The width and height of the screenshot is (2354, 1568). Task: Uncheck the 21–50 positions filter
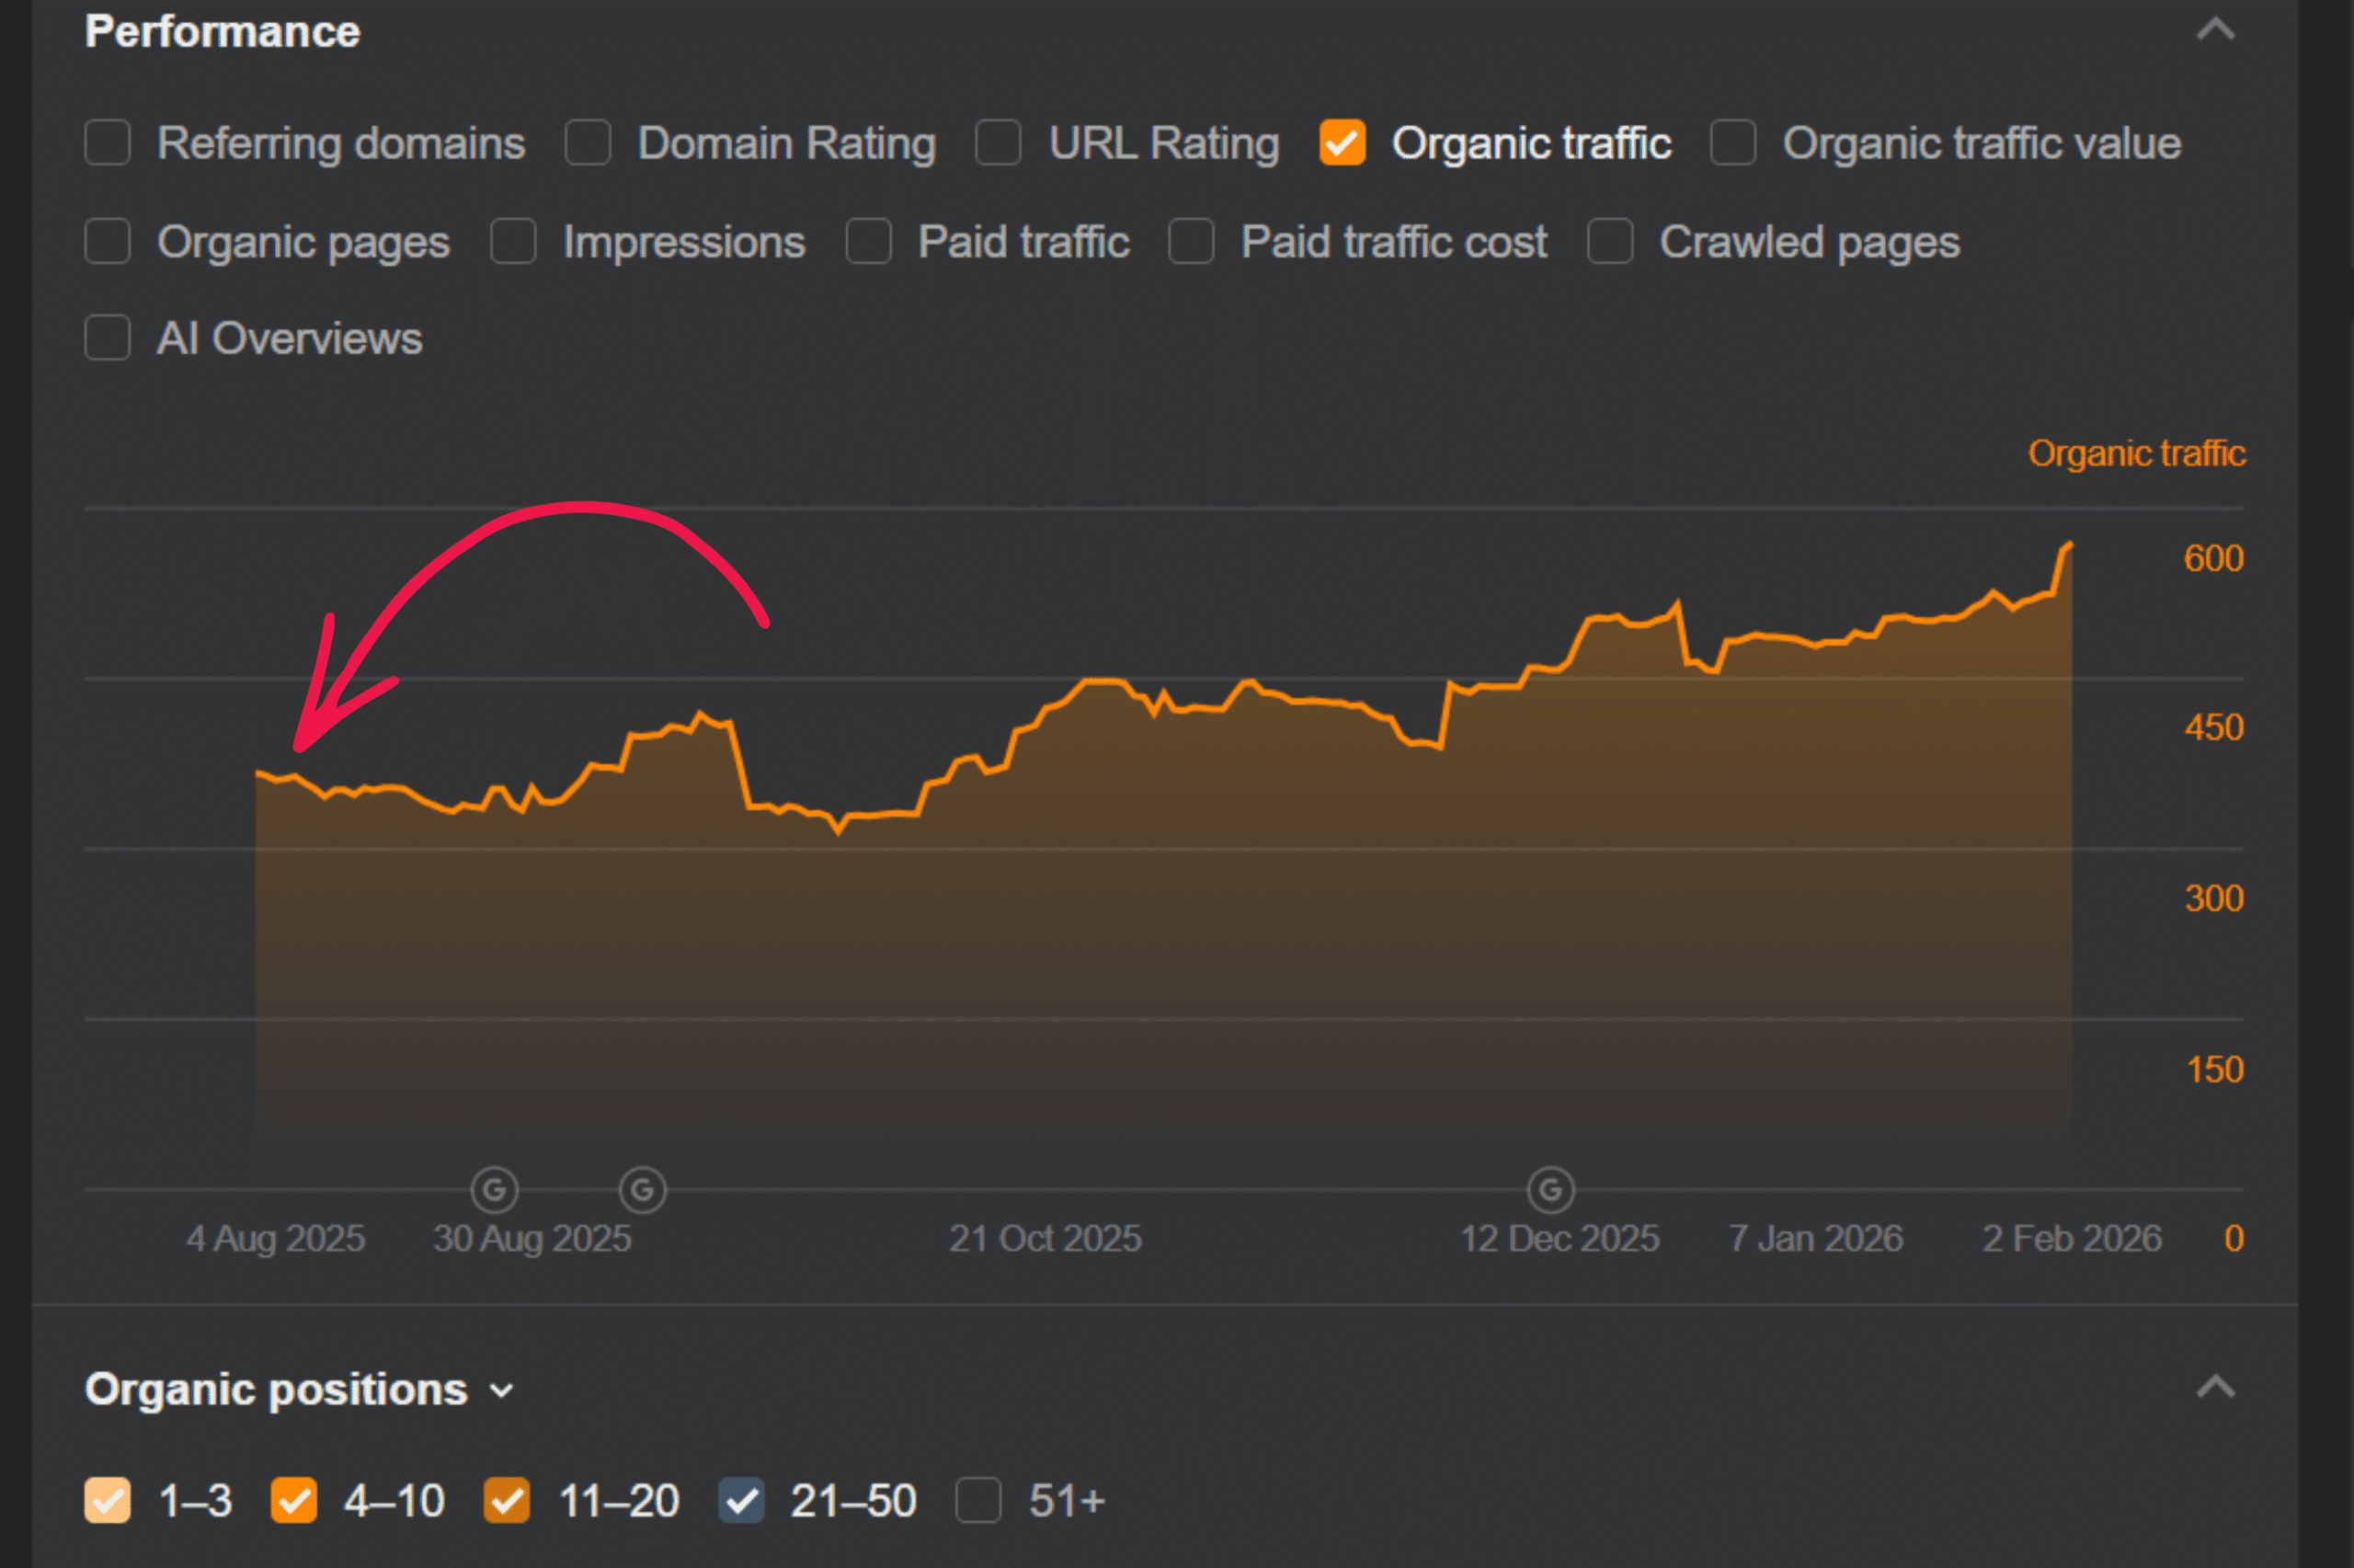pyautogui.click(x=741, y=1500)
